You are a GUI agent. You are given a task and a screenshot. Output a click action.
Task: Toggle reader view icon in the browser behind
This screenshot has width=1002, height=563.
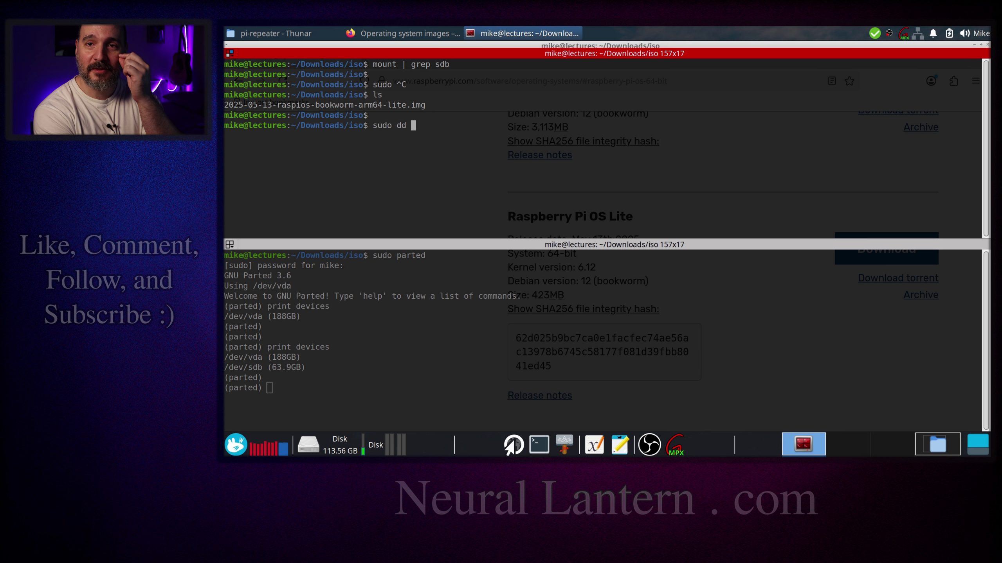pyautogui.click(x=832, y=81)
